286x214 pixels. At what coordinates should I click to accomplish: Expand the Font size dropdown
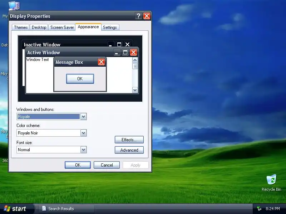pos(83,150)
